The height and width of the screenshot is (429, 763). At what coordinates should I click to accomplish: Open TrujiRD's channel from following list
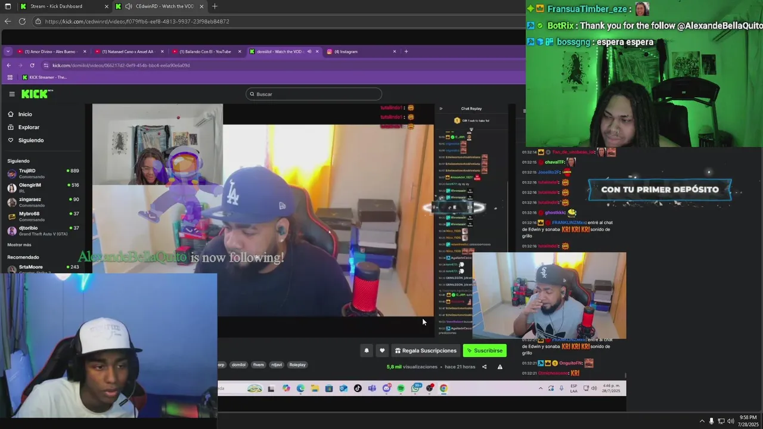pos(43,173)
